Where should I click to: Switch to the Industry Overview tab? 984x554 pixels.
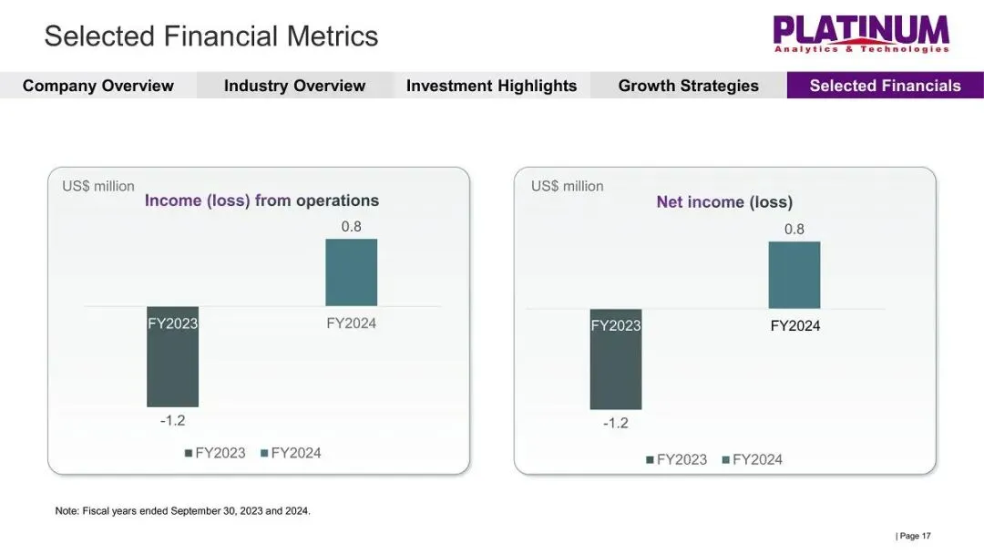pyautogui.click(x=295, y=86)
